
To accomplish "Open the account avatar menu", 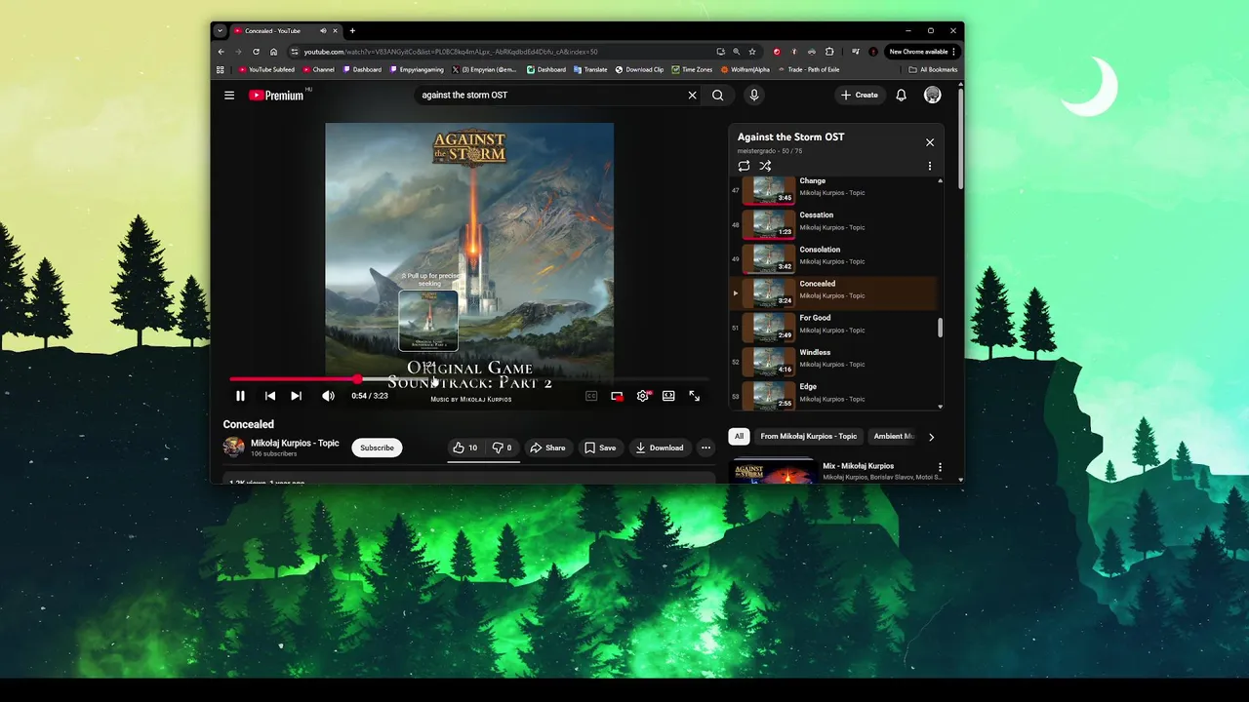I will (x=933, y=95).
